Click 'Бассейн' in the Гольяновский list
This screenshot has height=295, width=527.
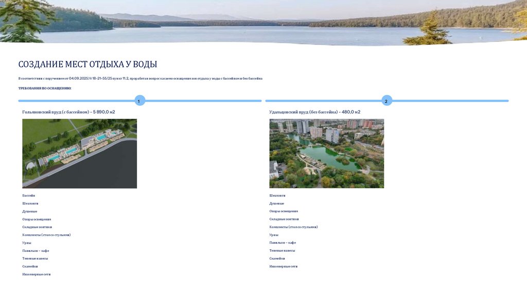(29, 196)
